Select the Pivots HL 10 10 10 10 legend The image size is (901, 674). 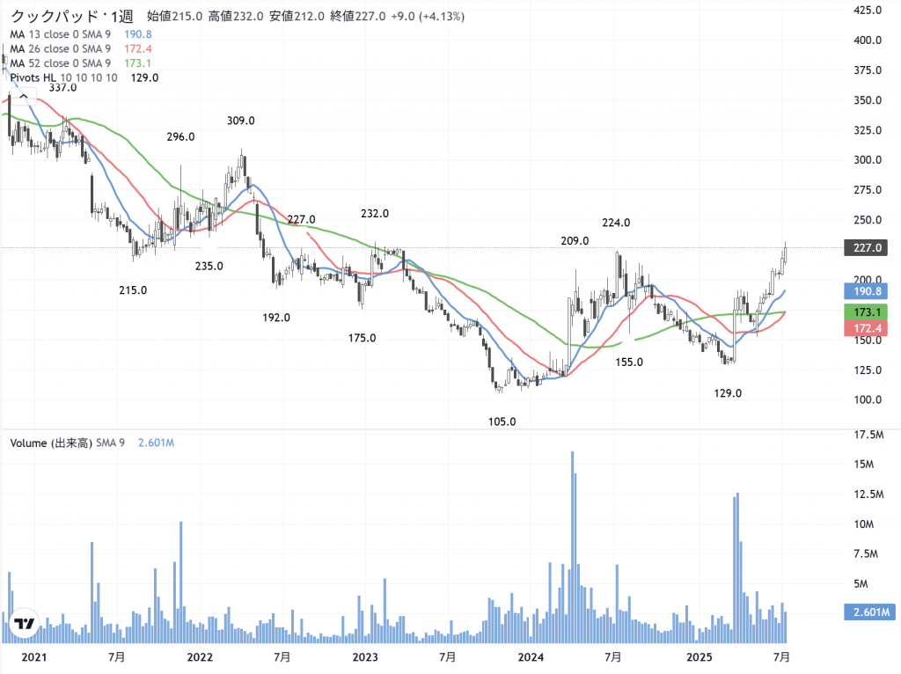tap(63, 77)
